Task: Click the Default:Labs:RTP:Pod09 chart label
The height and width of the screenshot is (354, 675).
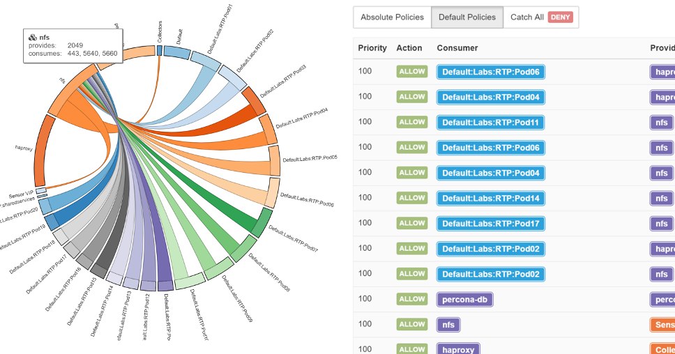Action: coord(237,298)
